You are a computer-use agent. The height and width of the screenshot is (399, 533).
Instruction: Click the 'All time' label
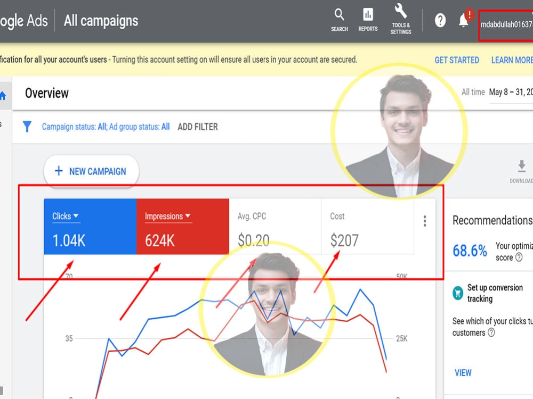[473, 92]
